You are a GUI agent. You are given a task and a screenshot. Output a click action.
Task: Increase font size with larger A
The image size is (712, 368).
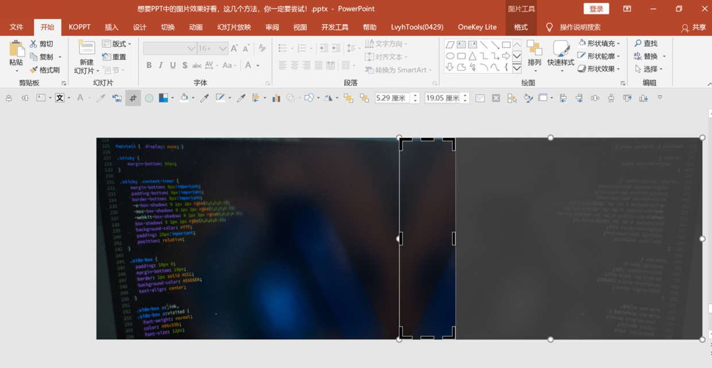234,49
